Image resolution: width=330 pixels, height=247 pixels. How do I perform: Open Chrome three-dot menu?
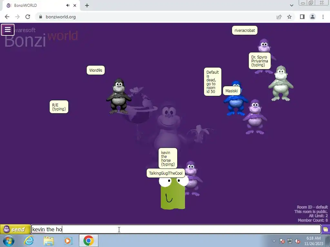(x=323, y=17)
